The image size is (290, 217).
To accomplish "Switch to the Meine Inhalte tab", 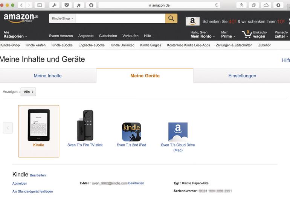I will tap(48, 76).
